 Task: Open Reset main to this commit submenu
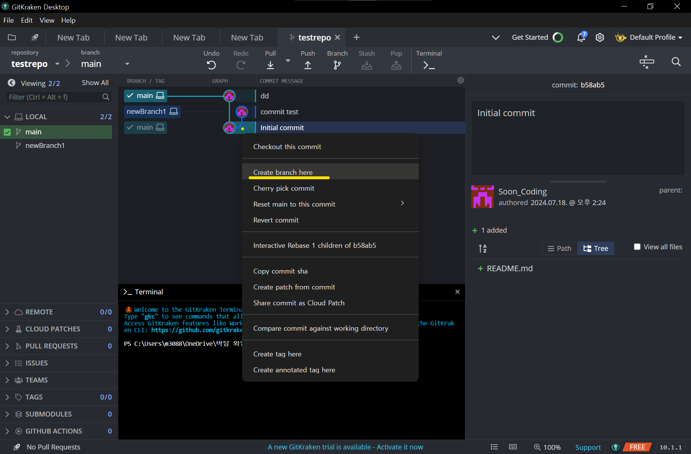pyautogui.click(x=330, y=204)
